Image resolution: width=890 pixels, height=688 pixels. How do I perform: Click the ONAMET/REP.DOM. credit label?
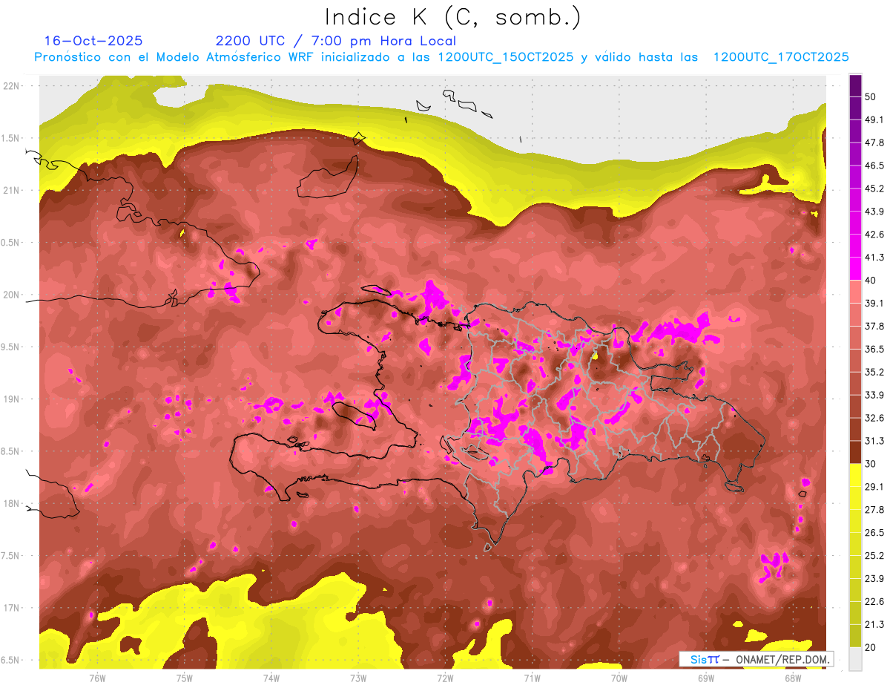[781, 659]
